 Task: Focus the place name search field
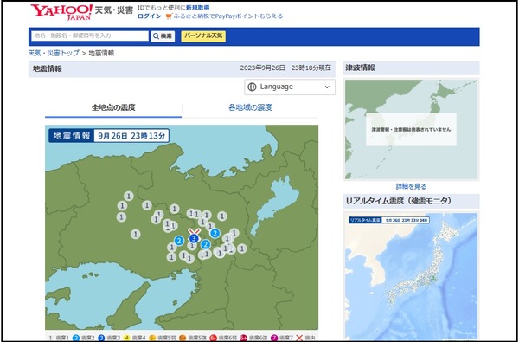click(x=90, y=35)
